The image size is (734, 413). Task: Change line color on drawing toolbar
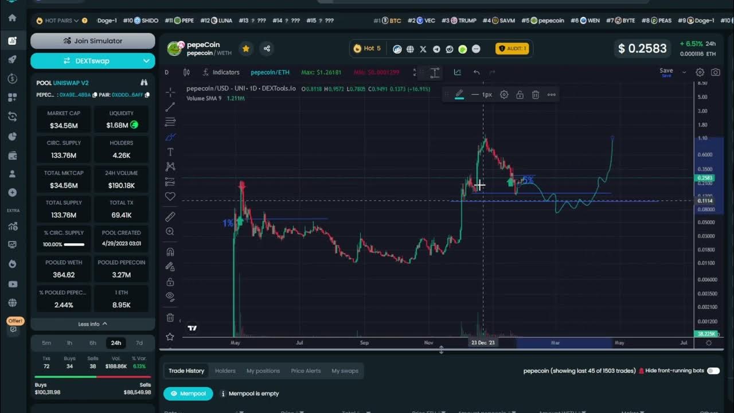[x=459, y=95]
